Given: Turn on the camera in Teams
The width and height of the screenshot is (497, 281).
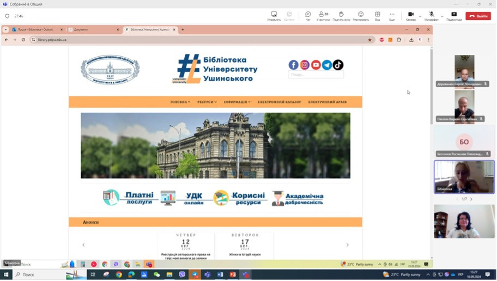Looking at the screenshot, I should [411, 16].
